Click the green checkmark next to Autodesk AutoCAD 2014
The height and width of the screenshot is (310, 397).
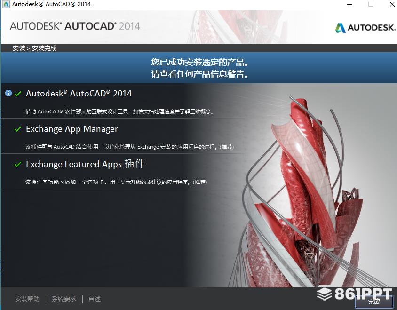click(18, 94)
